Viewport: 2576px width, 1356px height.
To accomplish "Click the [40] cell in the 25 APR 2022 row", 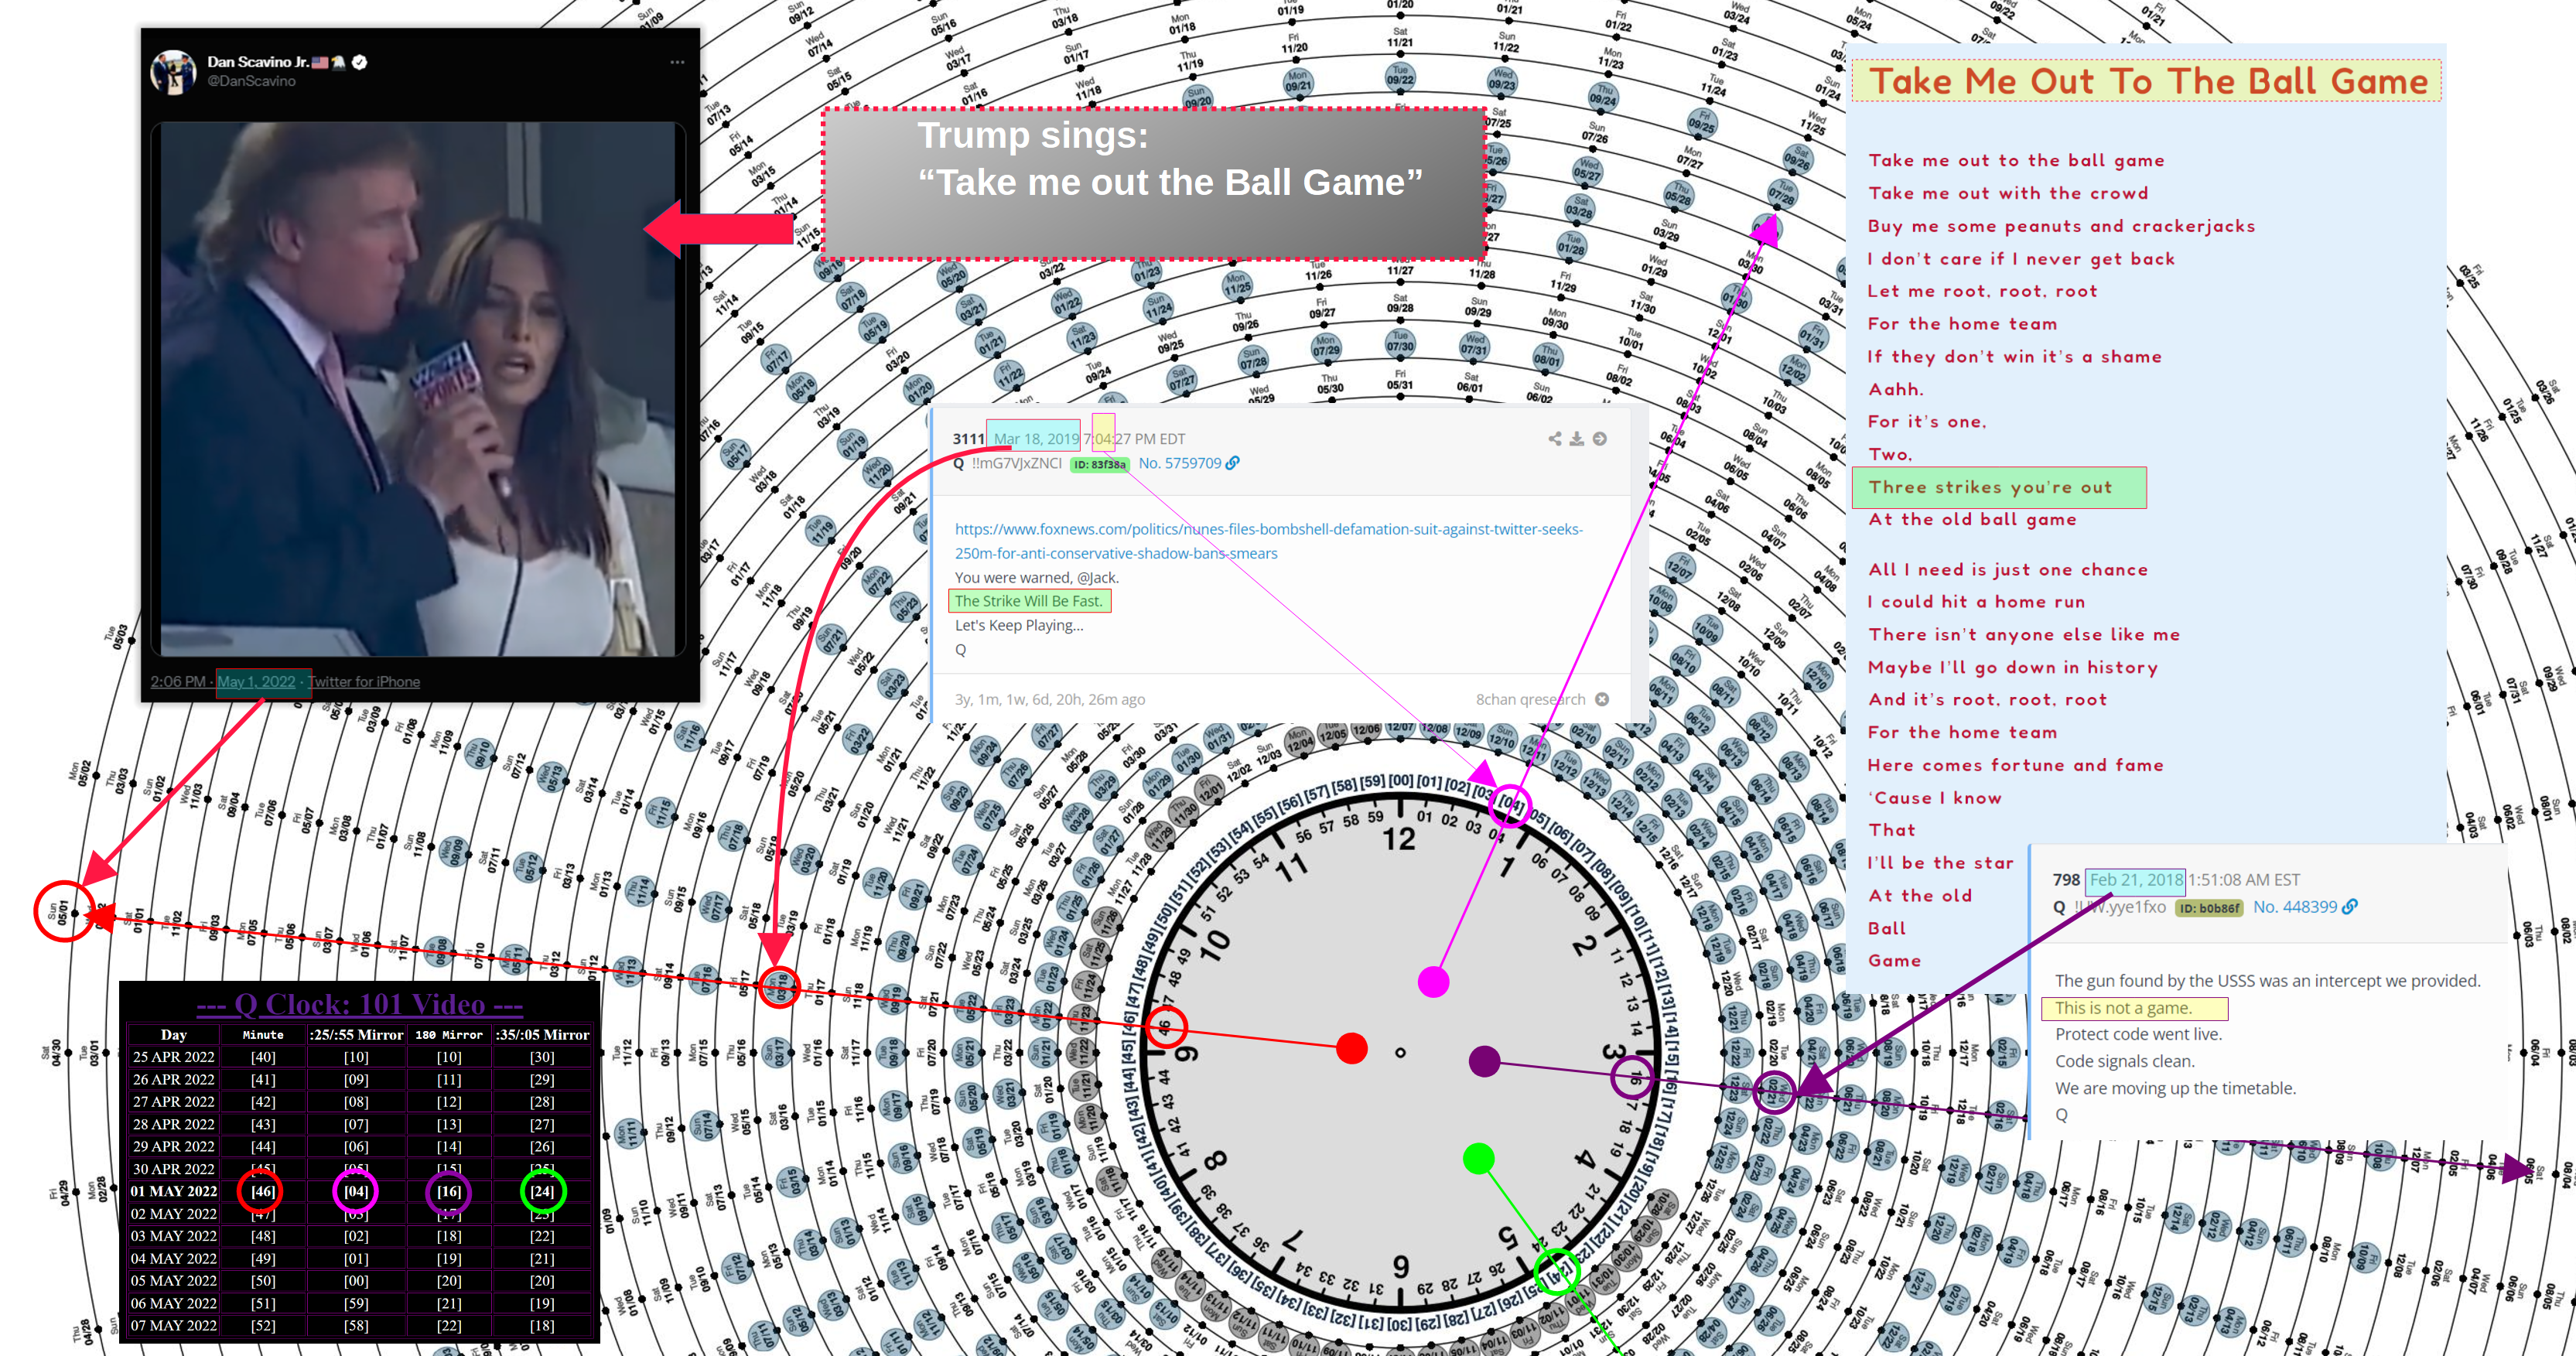I will pos(263,1057).
